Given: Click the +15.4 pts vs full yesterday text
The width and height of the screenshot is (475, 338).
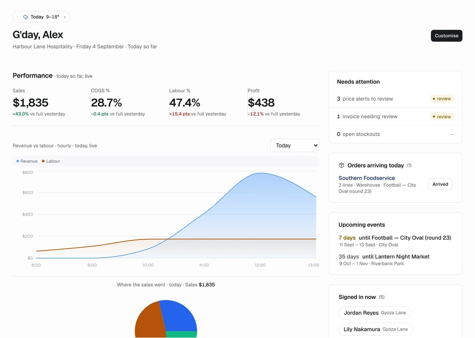Looking at the screenshot, I should click(197, 114).
